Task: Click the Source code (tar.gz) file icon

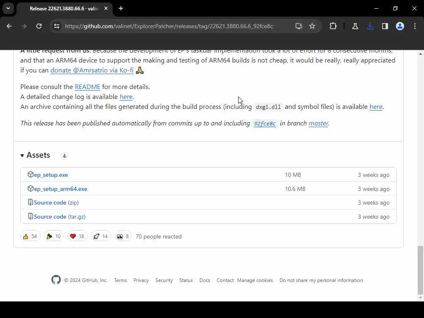Action: tap(30, 216)
